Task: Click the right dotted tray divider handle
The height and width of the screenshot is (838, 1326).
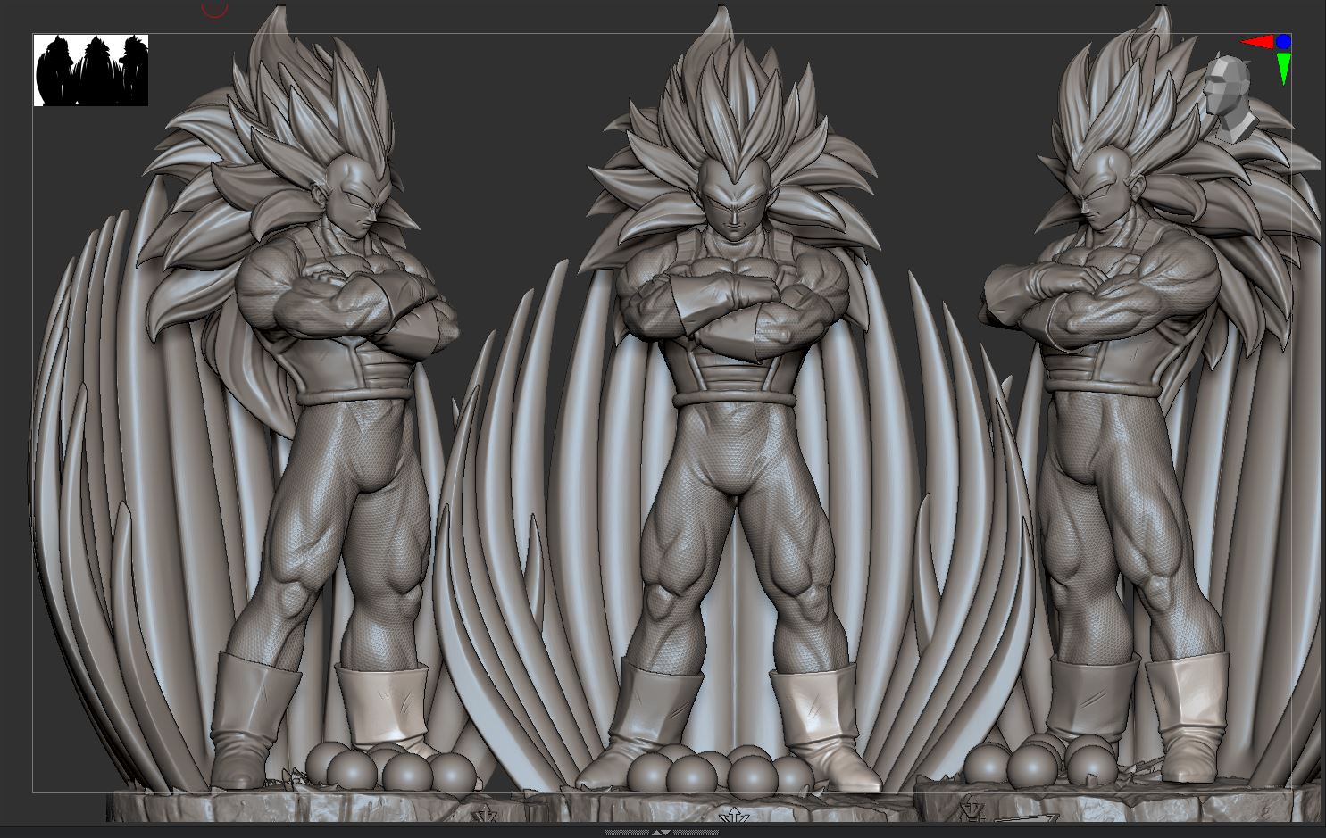Action: click(x=696, y=833)
